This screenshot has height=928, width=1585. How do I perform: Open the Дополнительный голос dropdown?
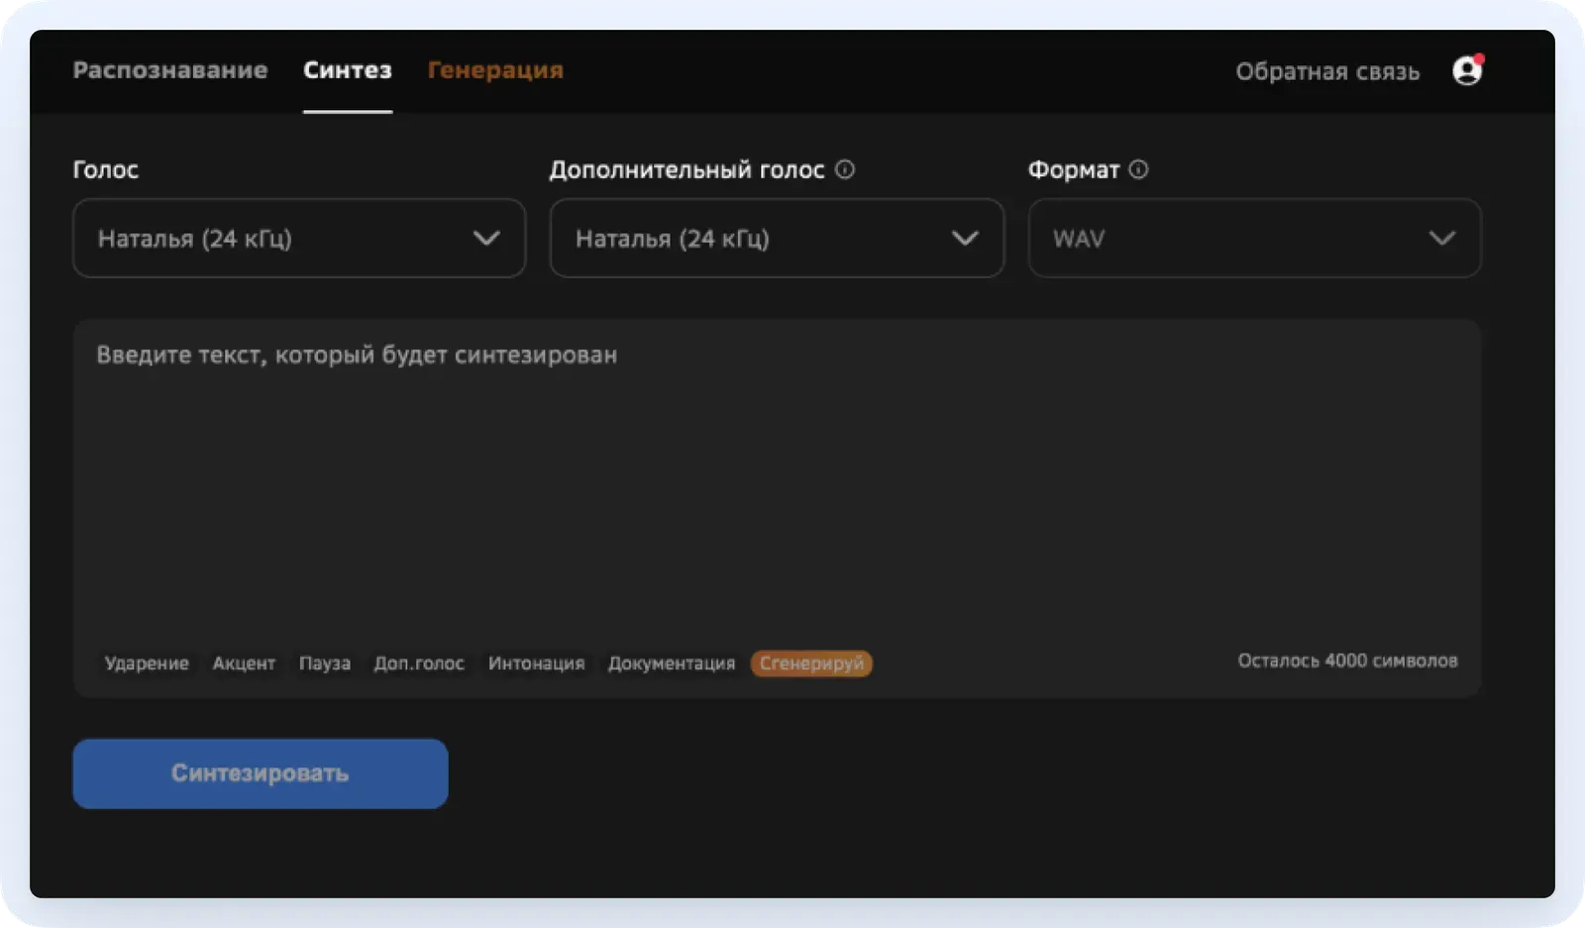(777, 238)
